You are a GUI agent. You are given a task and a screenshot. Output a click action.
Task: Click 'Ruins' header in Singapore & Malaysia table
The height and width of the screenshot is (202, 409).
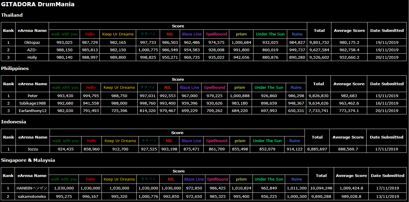pyautogui.click(x=296, y=179)
